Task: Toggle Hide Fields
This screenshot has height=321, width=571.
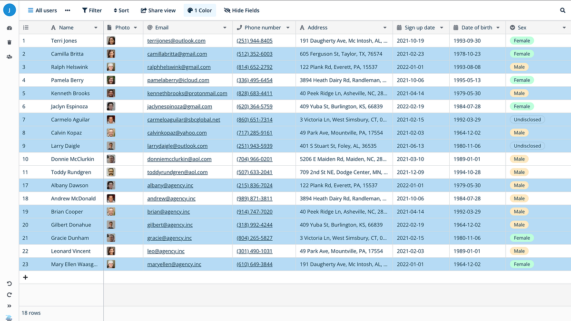Action: (x=241, y=10)
